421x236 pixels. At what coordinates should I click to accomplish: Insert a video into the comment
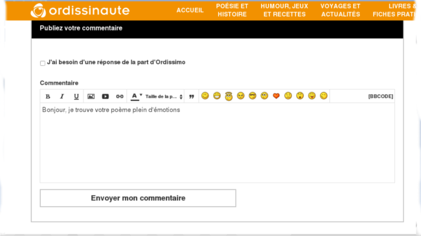tap(105, 96)
